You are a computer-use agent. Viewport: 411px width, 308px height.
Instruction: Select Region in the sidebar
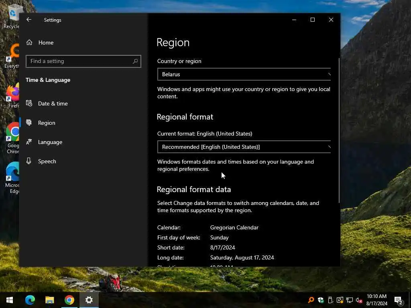83,123
